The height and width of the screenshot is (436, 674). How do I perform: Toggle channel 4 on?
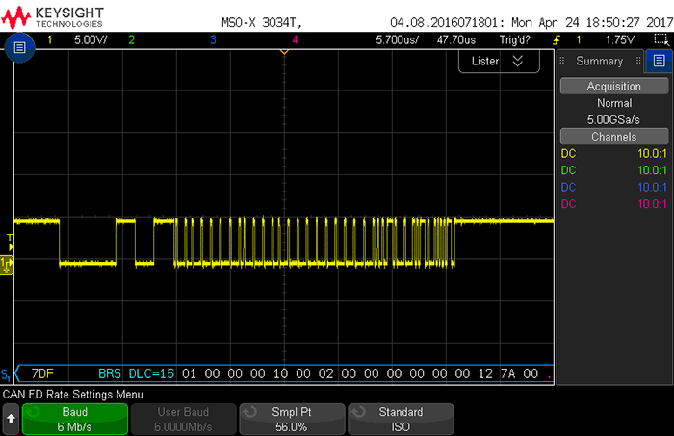[295, 40]
